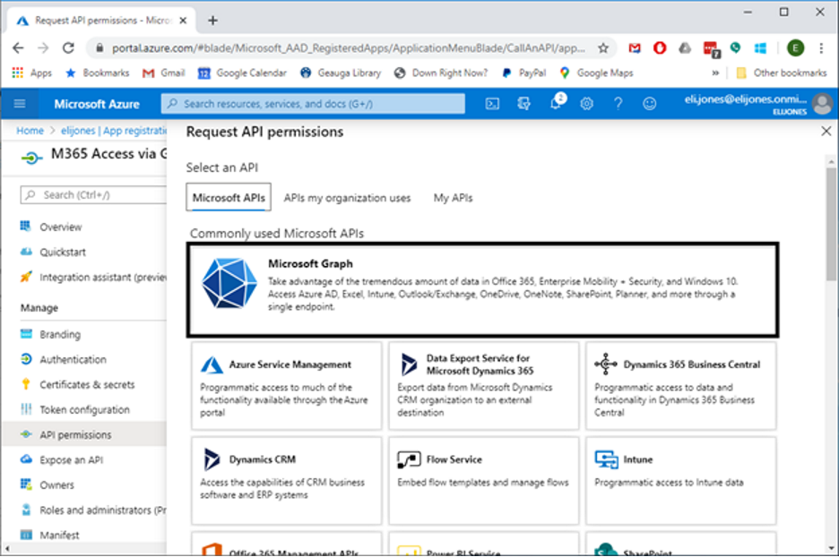Bookmark this page with star icon

(603, 48)
